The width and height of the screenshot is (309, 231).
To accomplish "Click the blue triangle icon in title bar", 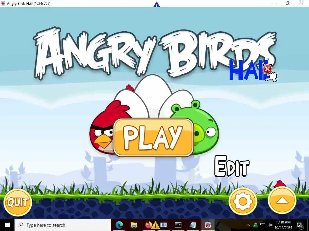I will tap(157, 4).
